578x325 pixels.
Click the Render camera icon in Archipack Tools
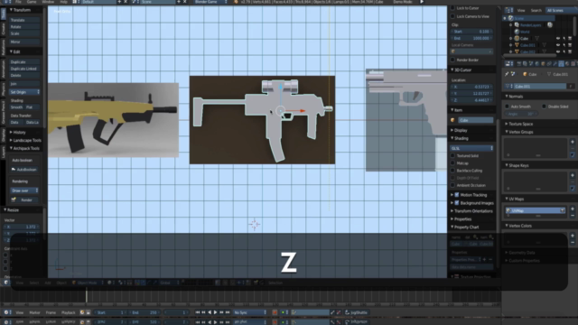[14, 200]
